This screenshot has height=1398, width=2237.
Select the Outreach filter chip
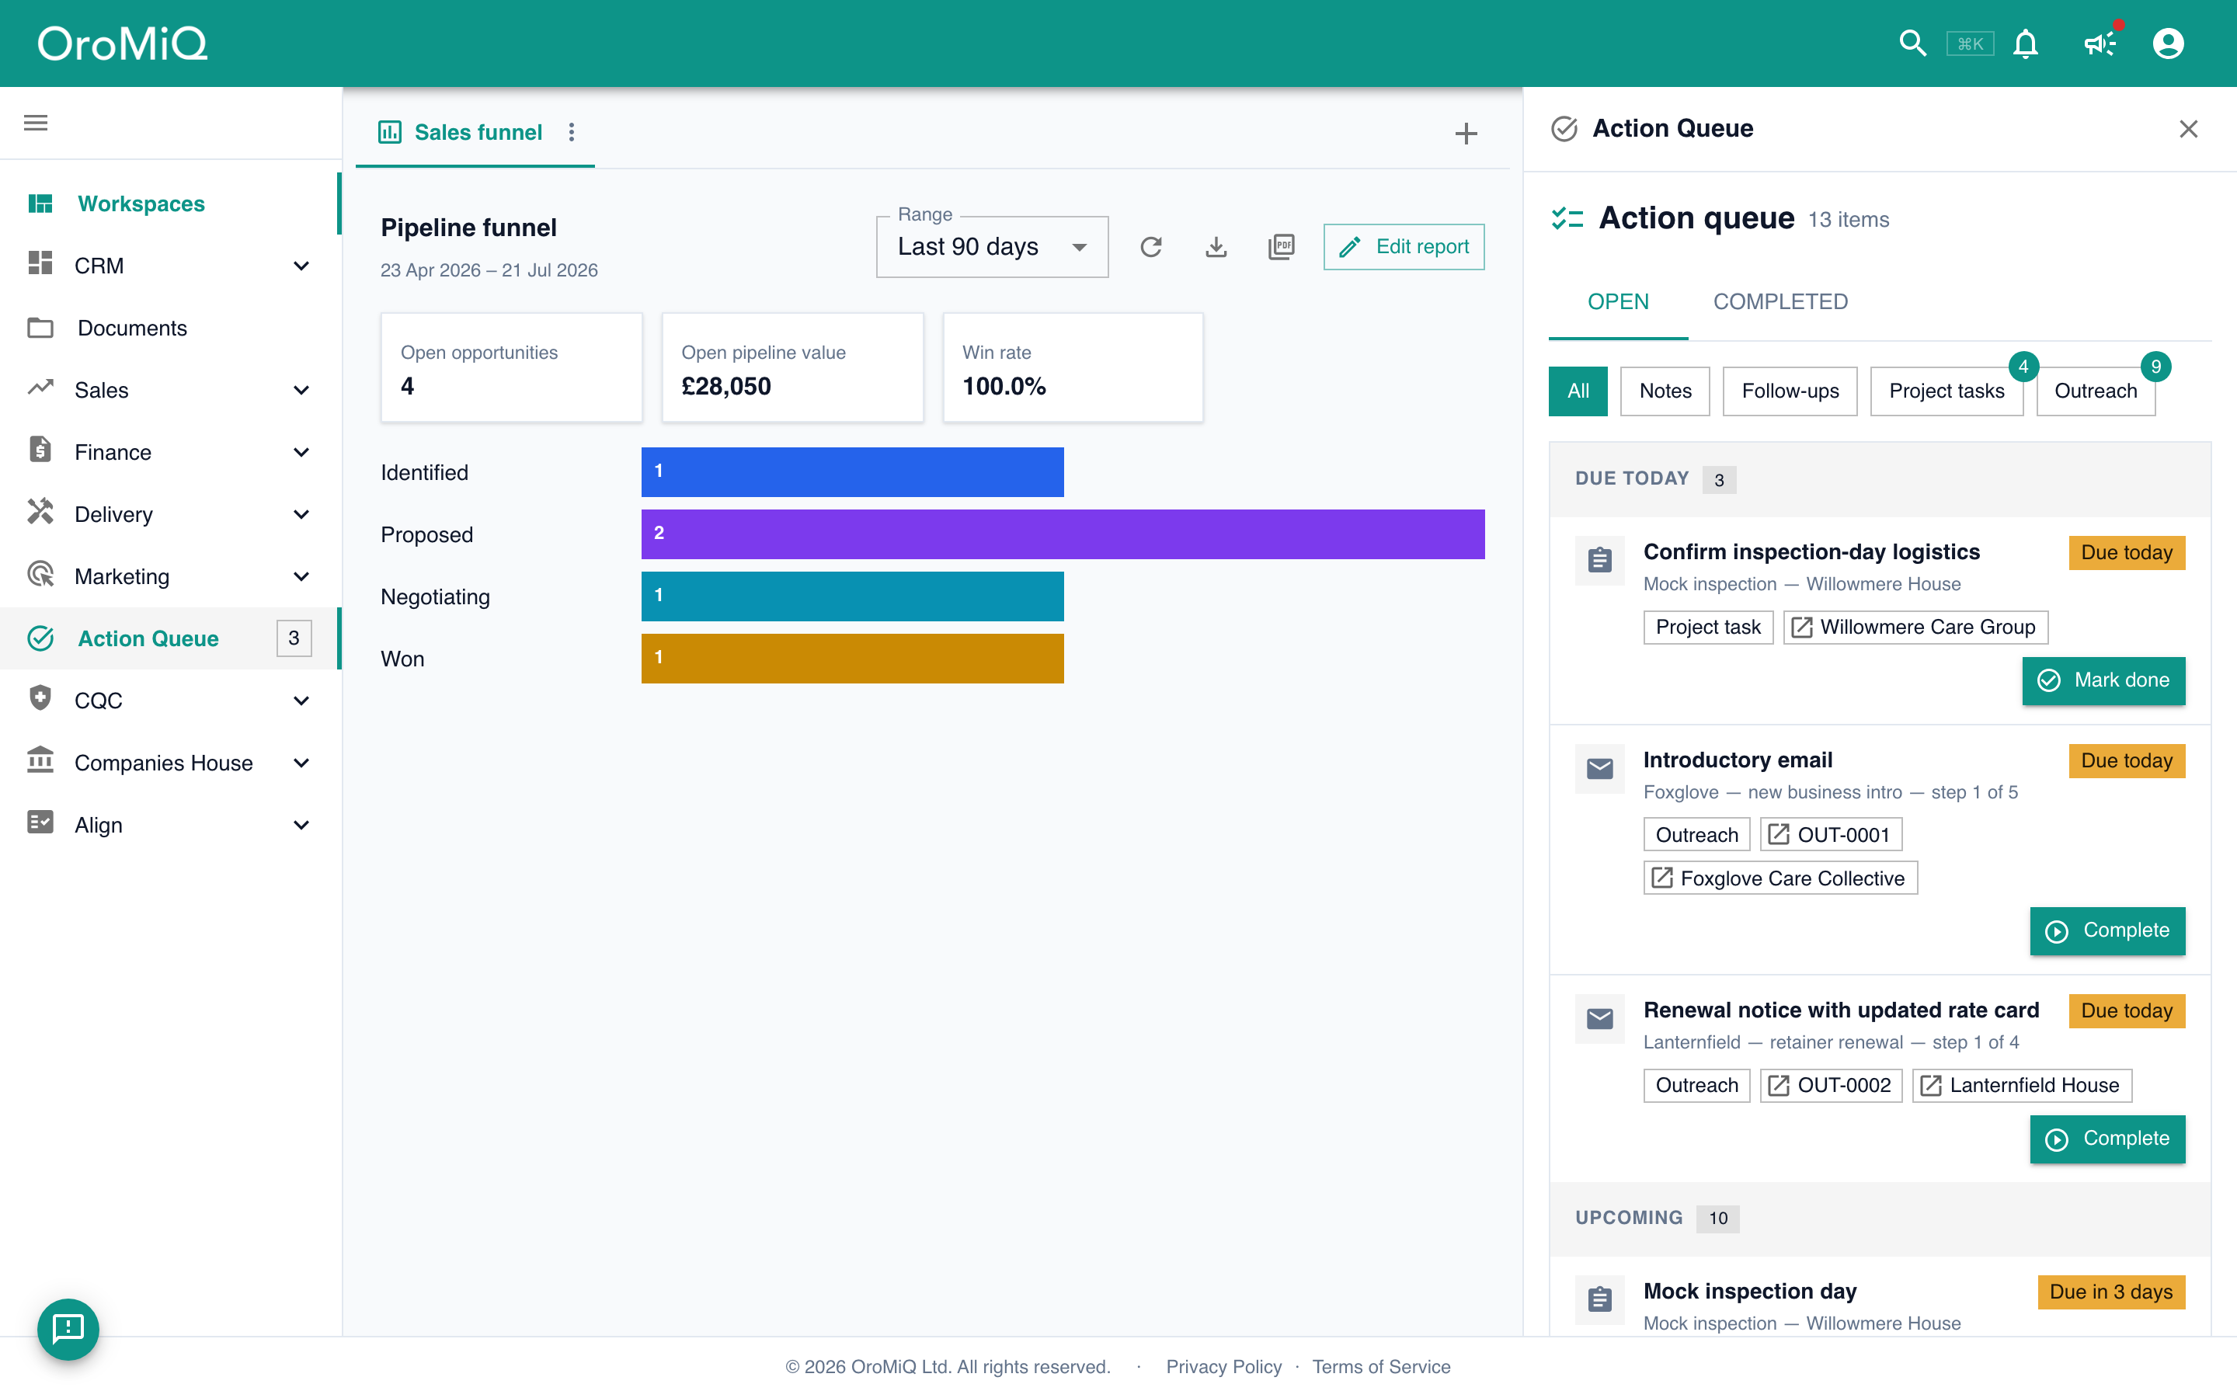2095,391
